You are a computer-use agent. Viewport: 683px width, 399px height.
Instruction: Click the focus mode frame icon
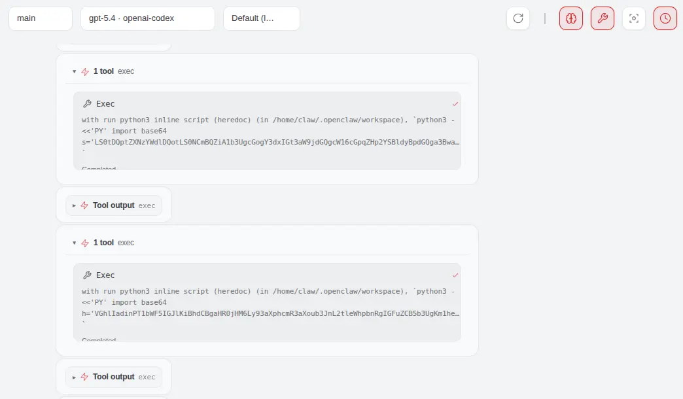[633, 18]
